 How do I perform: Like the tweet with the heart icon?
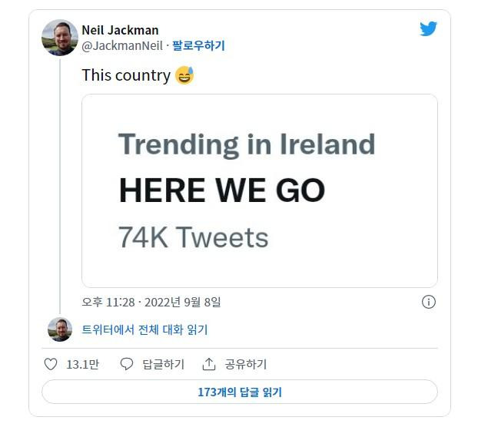(x=51, y=364)
